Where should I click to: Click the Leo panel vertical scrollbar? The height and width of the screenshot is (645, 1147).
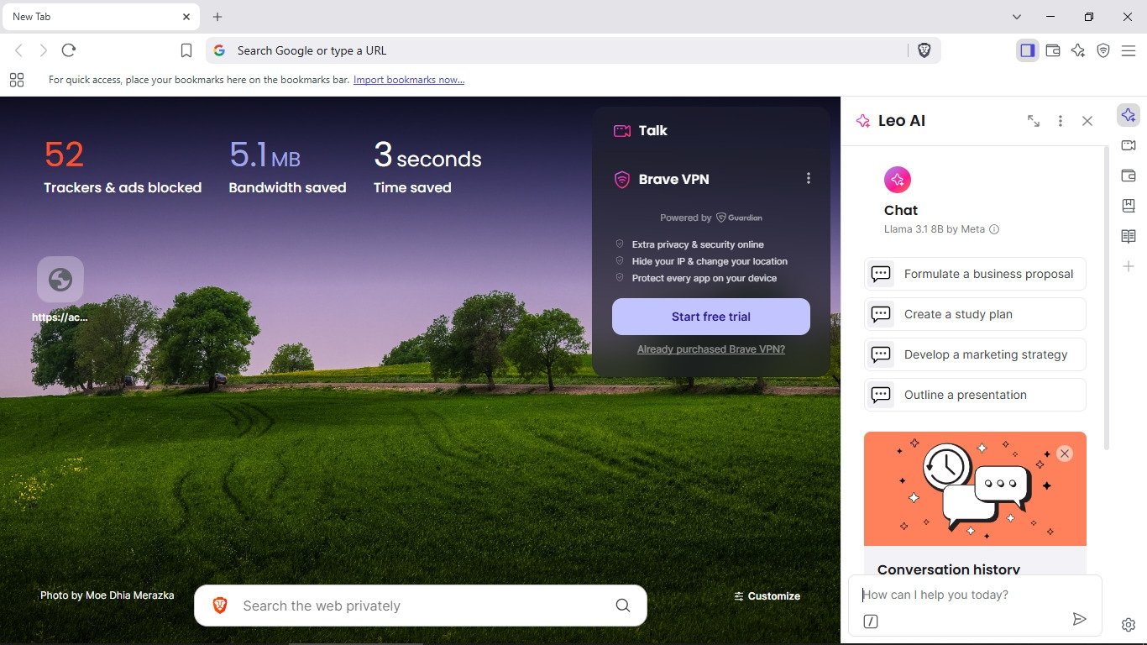point(1105,298)
